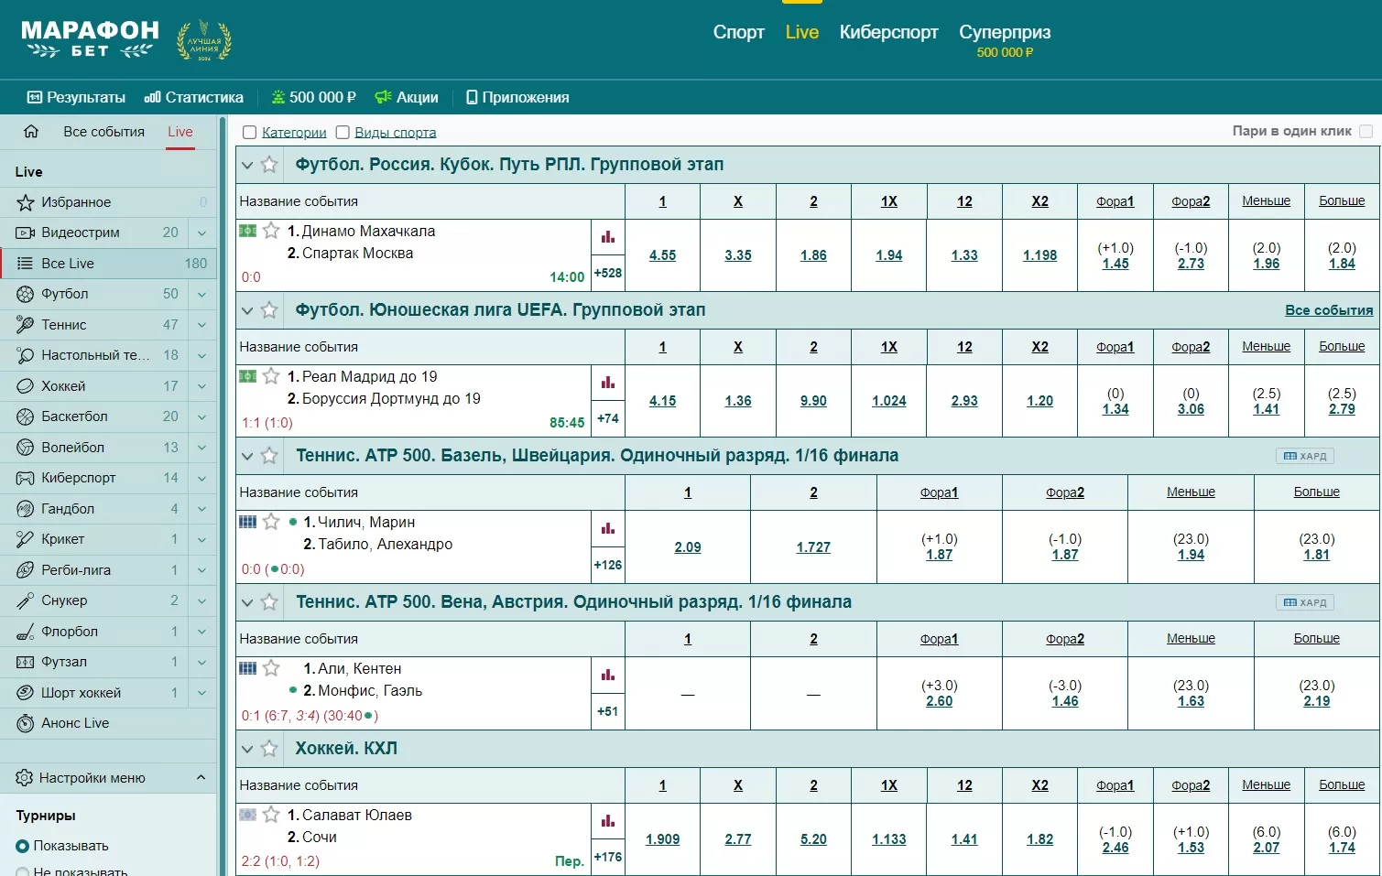Star the Али, Кентен tennis match
The image size is (1382, 876).
point(271,668)
